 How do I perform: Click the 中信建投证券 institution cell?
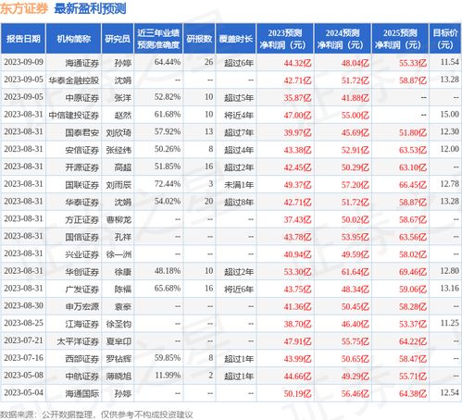coord(74,116)
